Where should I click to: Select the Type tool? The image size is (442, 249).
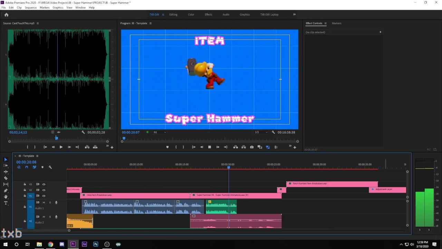coord(6,203)
